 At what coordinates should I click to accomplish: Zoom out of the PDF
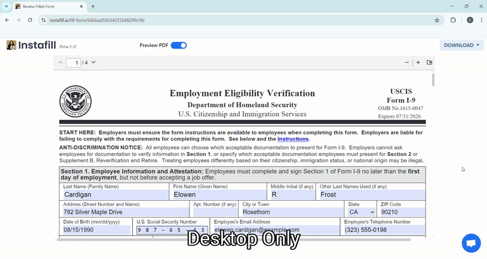(x=407, y=63)
